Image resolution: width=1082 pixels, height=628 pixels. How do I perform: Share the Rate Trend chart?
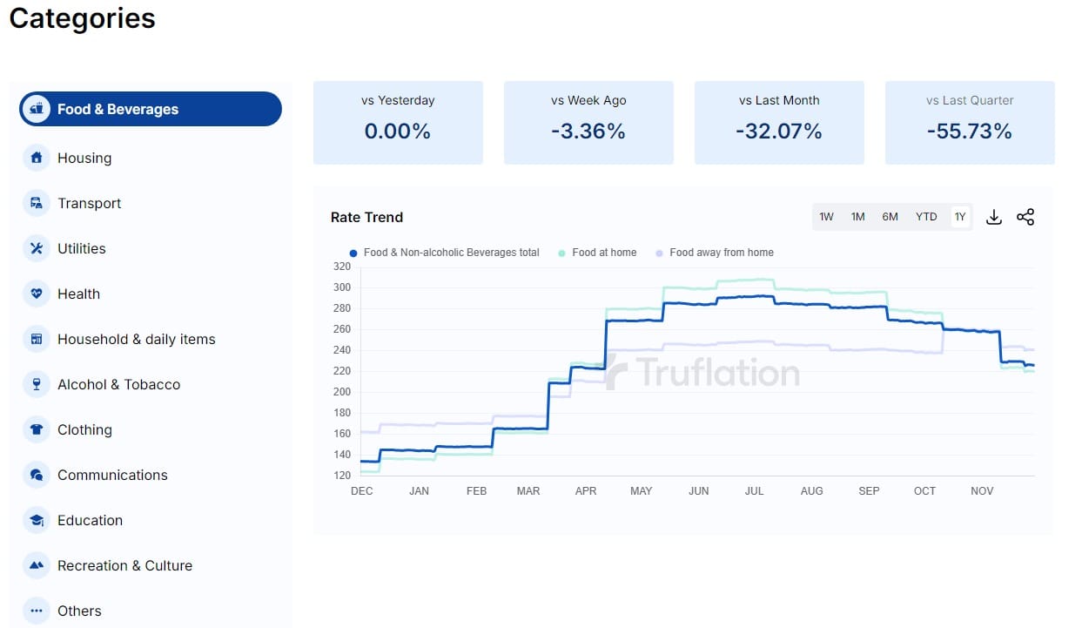click(1025, 216)
